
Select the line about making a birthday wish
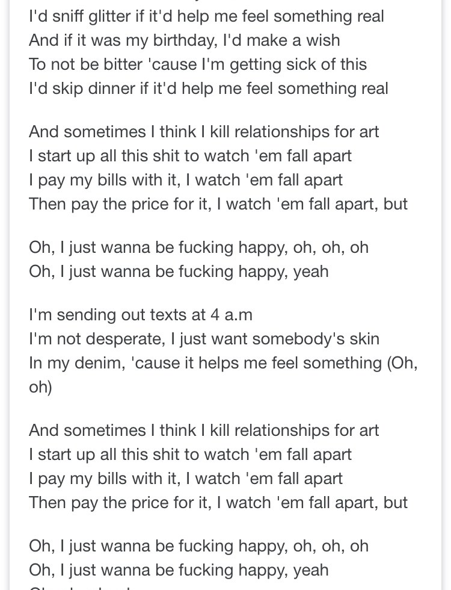click(x=184, y=40)
